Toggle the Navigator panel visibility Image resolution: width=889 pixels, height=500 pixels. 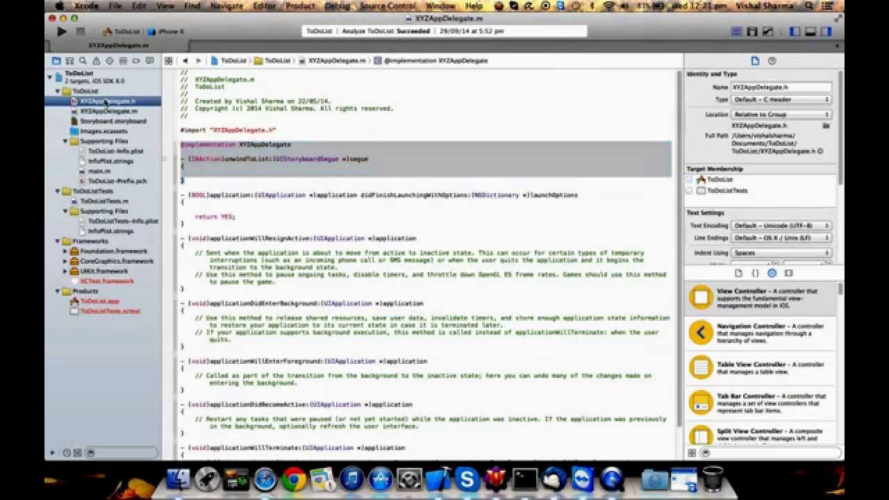coord(795,32)
